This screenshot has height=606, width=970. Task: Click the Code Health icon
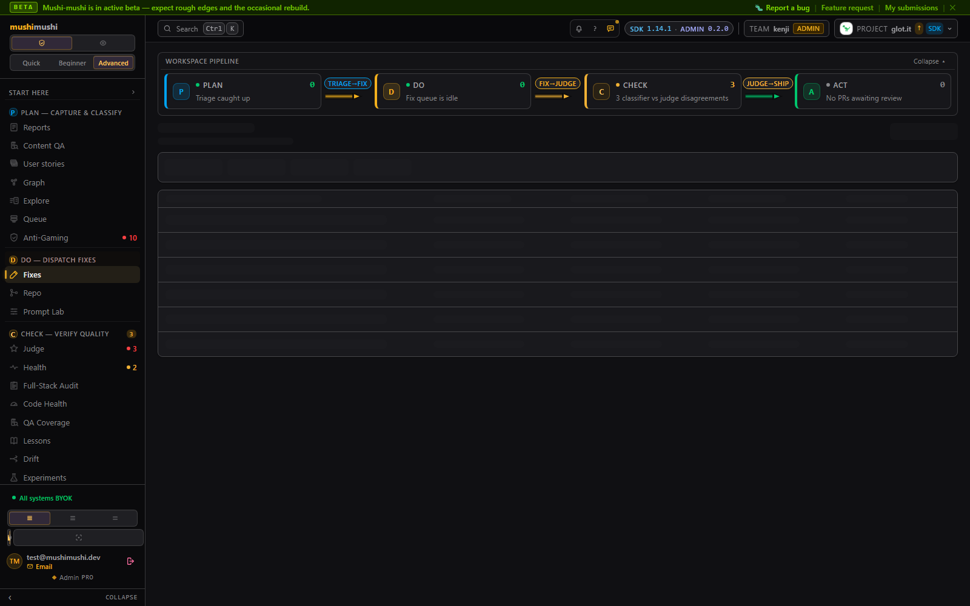[x=14, y=404]
